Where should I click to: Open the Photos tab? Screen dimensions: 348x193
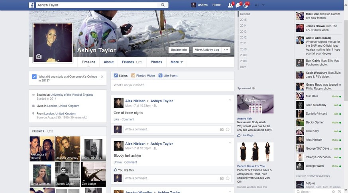click(156, 62)
